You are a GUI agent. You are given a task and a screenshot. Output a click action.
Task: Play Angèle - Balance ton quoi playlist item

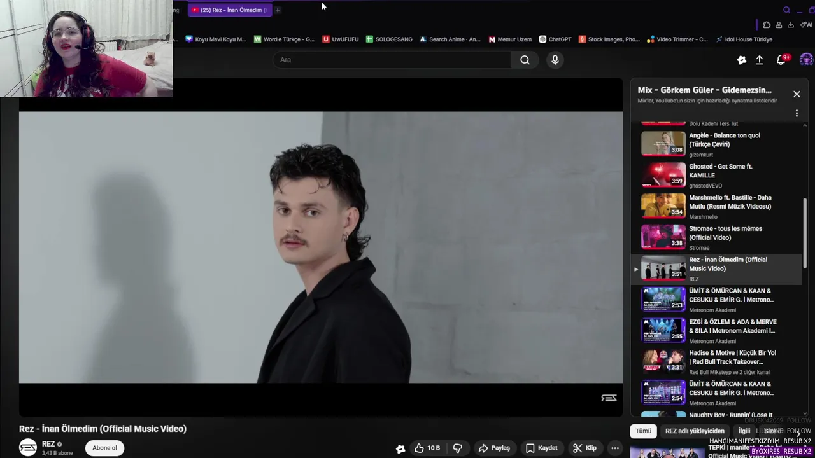point(716,144)
